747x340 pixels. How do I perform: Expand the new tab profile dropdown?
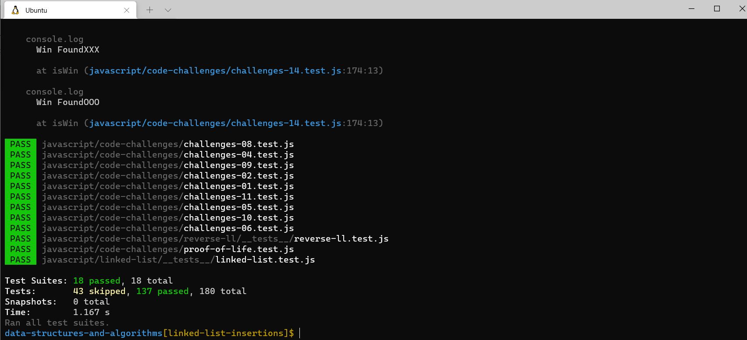(168, 10)
